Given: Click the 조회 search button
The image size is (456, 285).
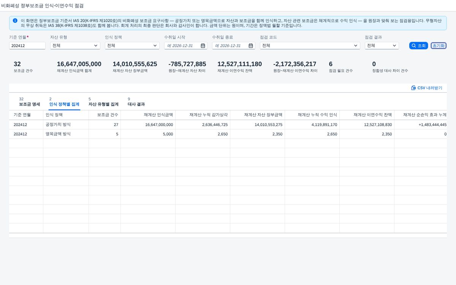Looking at the screenshot, I should [419, 46].
